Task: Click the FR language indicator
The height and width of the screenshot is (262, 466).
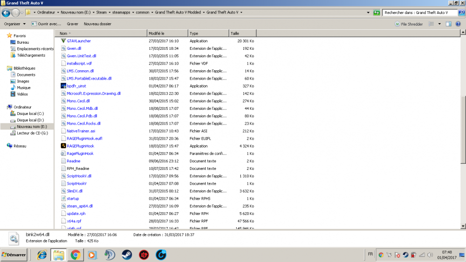Action: pos(370,254)
